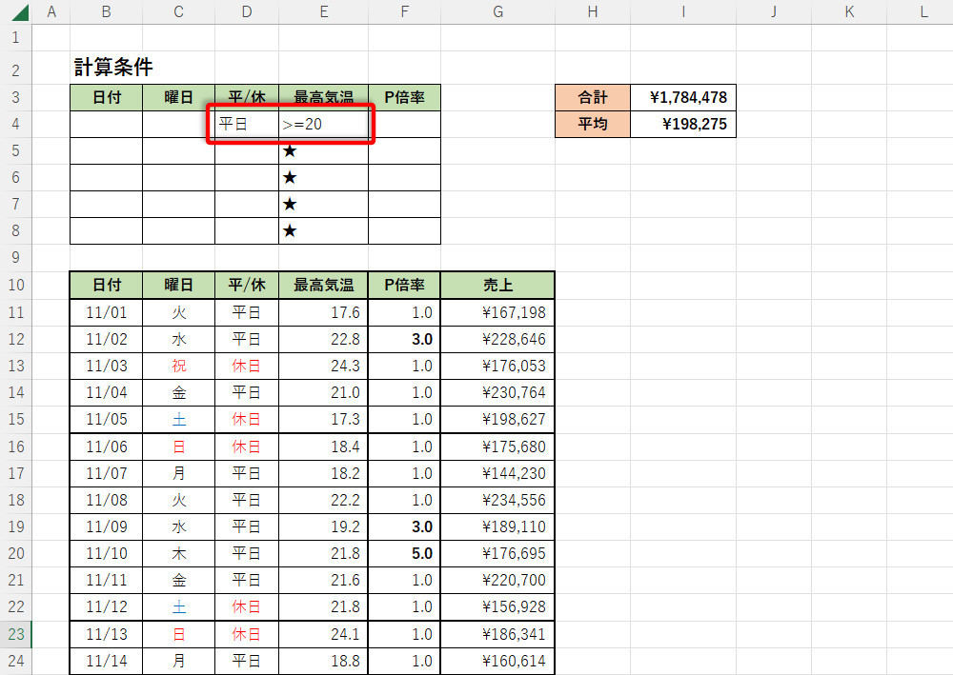Click the sales cell ¥234,556
Screen dimensions: 953x675
click(x=497, y=500)
